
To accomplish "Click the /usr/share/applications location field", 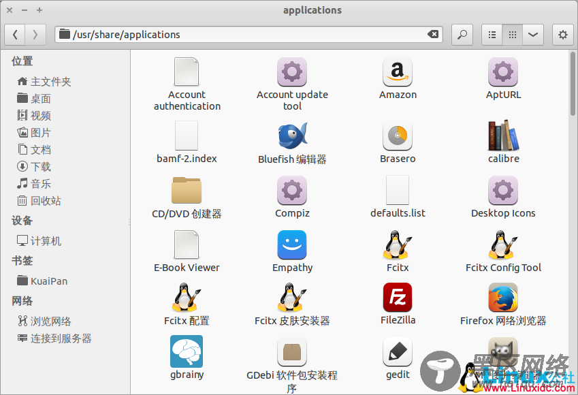I will 248,34.
